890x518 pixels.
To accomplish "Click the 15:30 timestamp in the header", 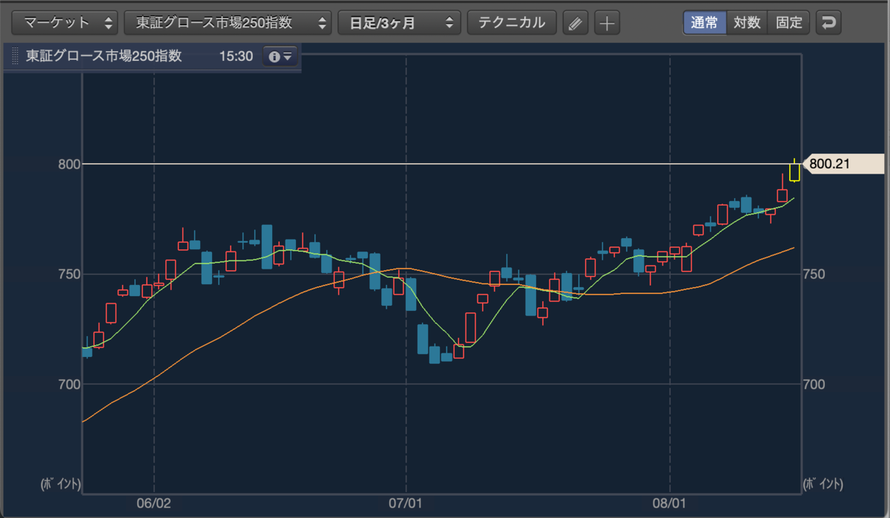I will tap(237, 56).
